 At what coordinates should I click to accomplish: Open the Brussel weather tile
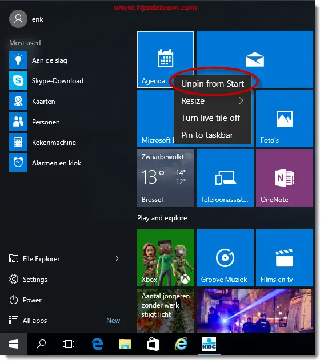click(x=166, y=178)
